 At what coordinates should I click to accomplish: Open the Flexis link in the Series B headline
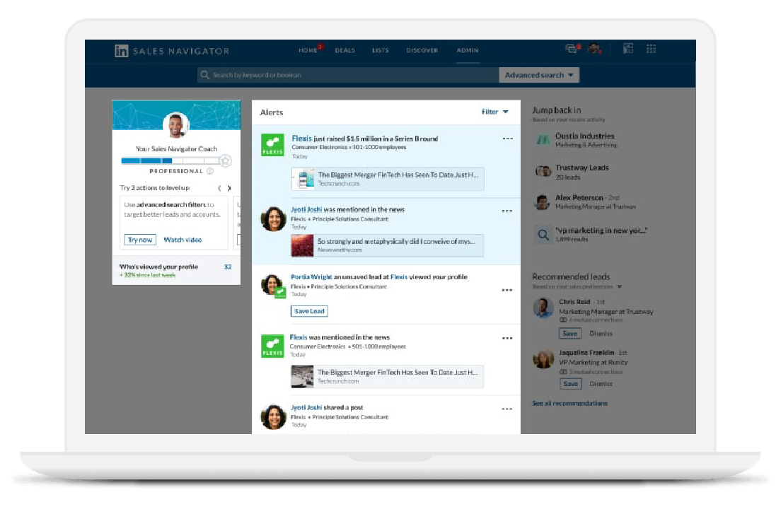pos(302,139)
